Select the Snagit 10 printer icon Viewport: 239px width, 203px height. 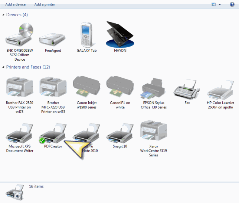coord(120,133)
